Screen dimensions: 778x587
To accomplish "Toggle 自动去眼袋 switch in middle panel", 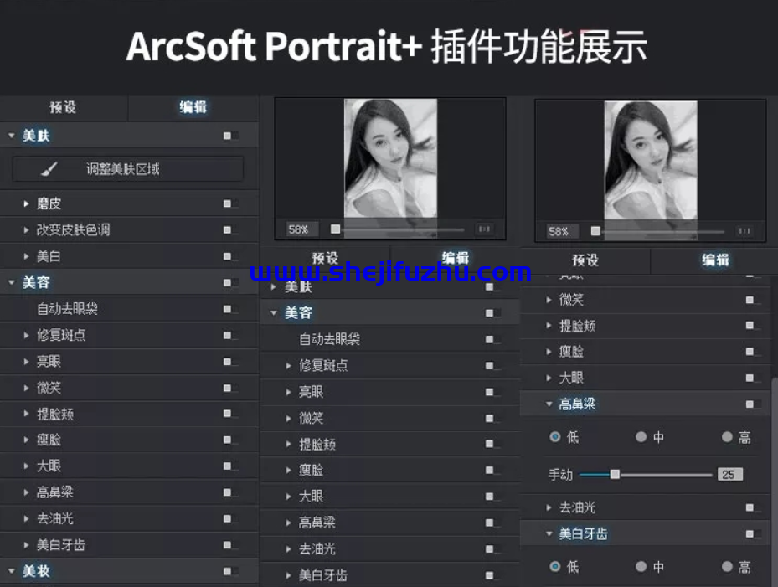I will [x=492, y=339].
